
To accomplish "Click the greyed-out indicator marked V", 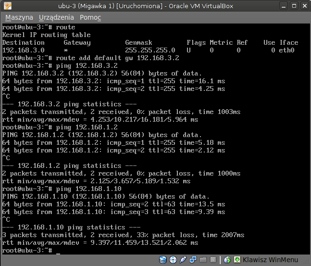I will point(213,260).
